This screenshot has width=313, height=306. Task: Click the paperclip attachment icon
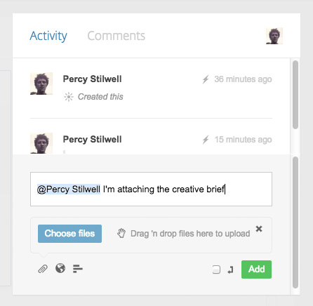pos(43,269)
